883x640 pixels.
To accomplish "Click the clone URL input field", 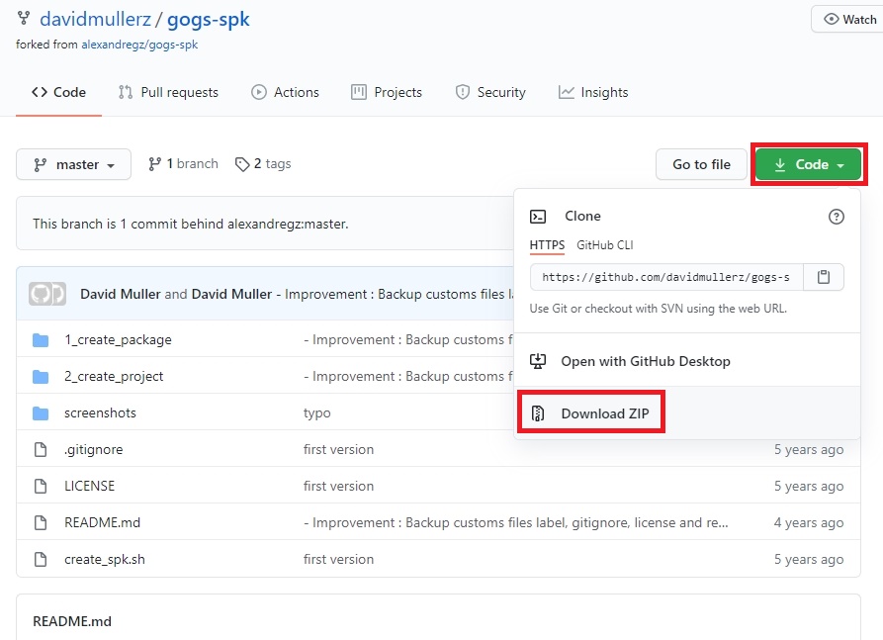I will [x=666, y=277].
